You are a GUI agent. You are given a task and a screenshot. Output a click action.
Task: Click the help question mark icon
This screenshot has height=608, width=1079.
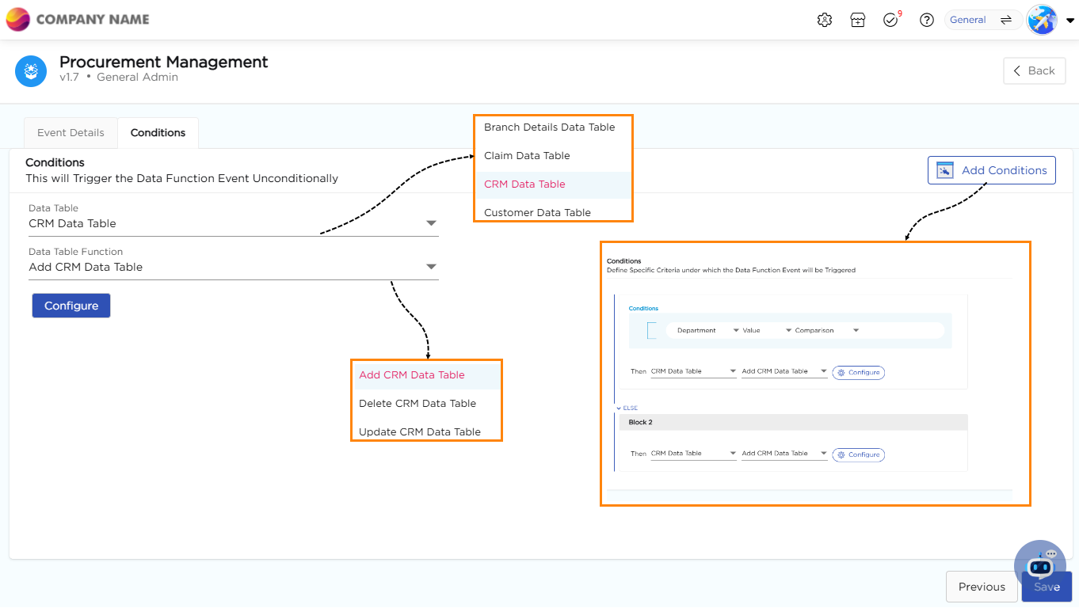click(926, 21)
